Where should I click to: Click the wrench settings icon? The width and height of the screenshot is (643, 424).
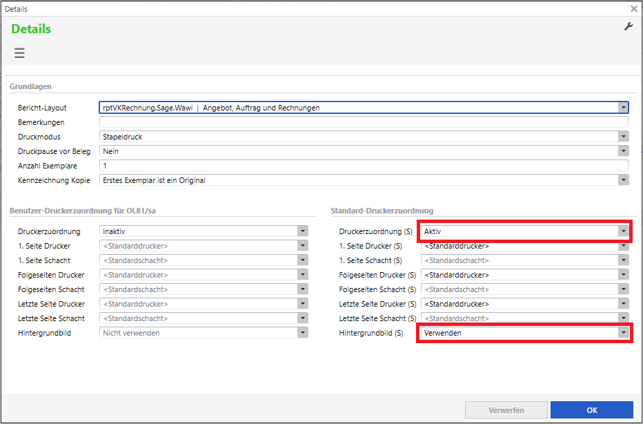point(628,26)
